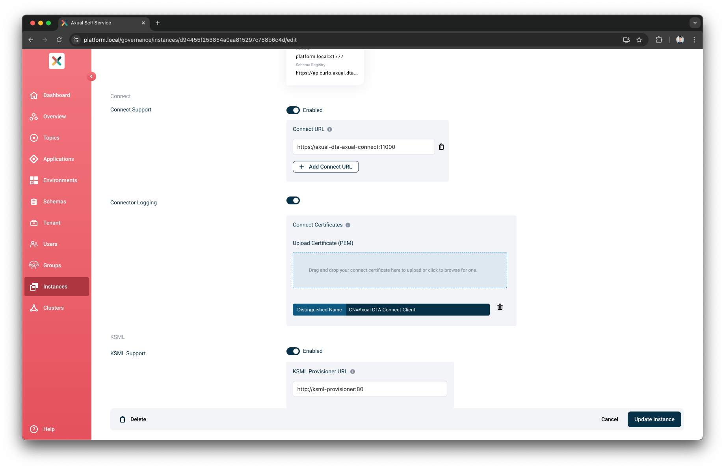Go forward in browser history
Image resolution: width=725 pixels, height=469 pixels.
pyautogui.click(x=45, y=40)
